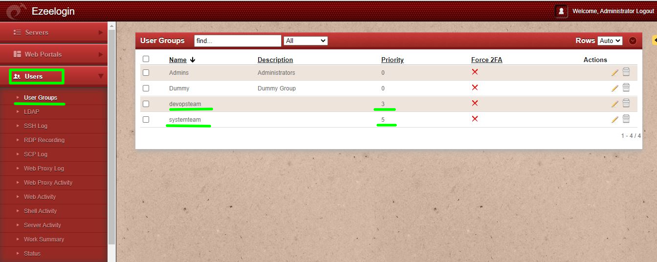
Task: Click the Admins group name cell
Action: (x=179, y=73)
